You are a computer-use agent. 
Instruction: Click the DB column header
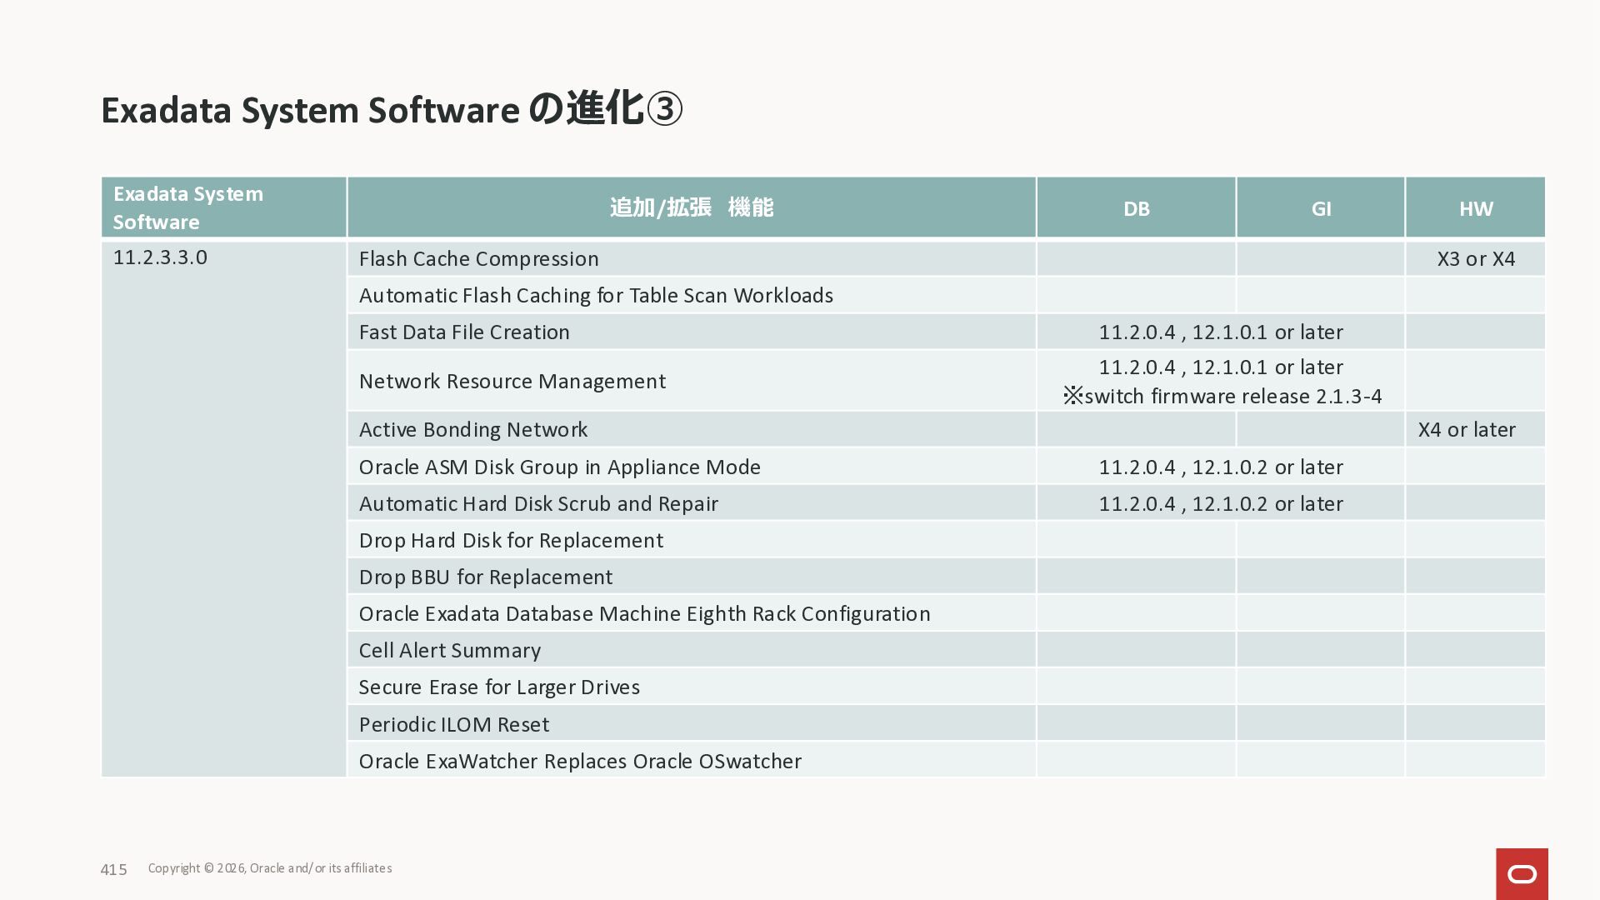(x=1136, y=208)
